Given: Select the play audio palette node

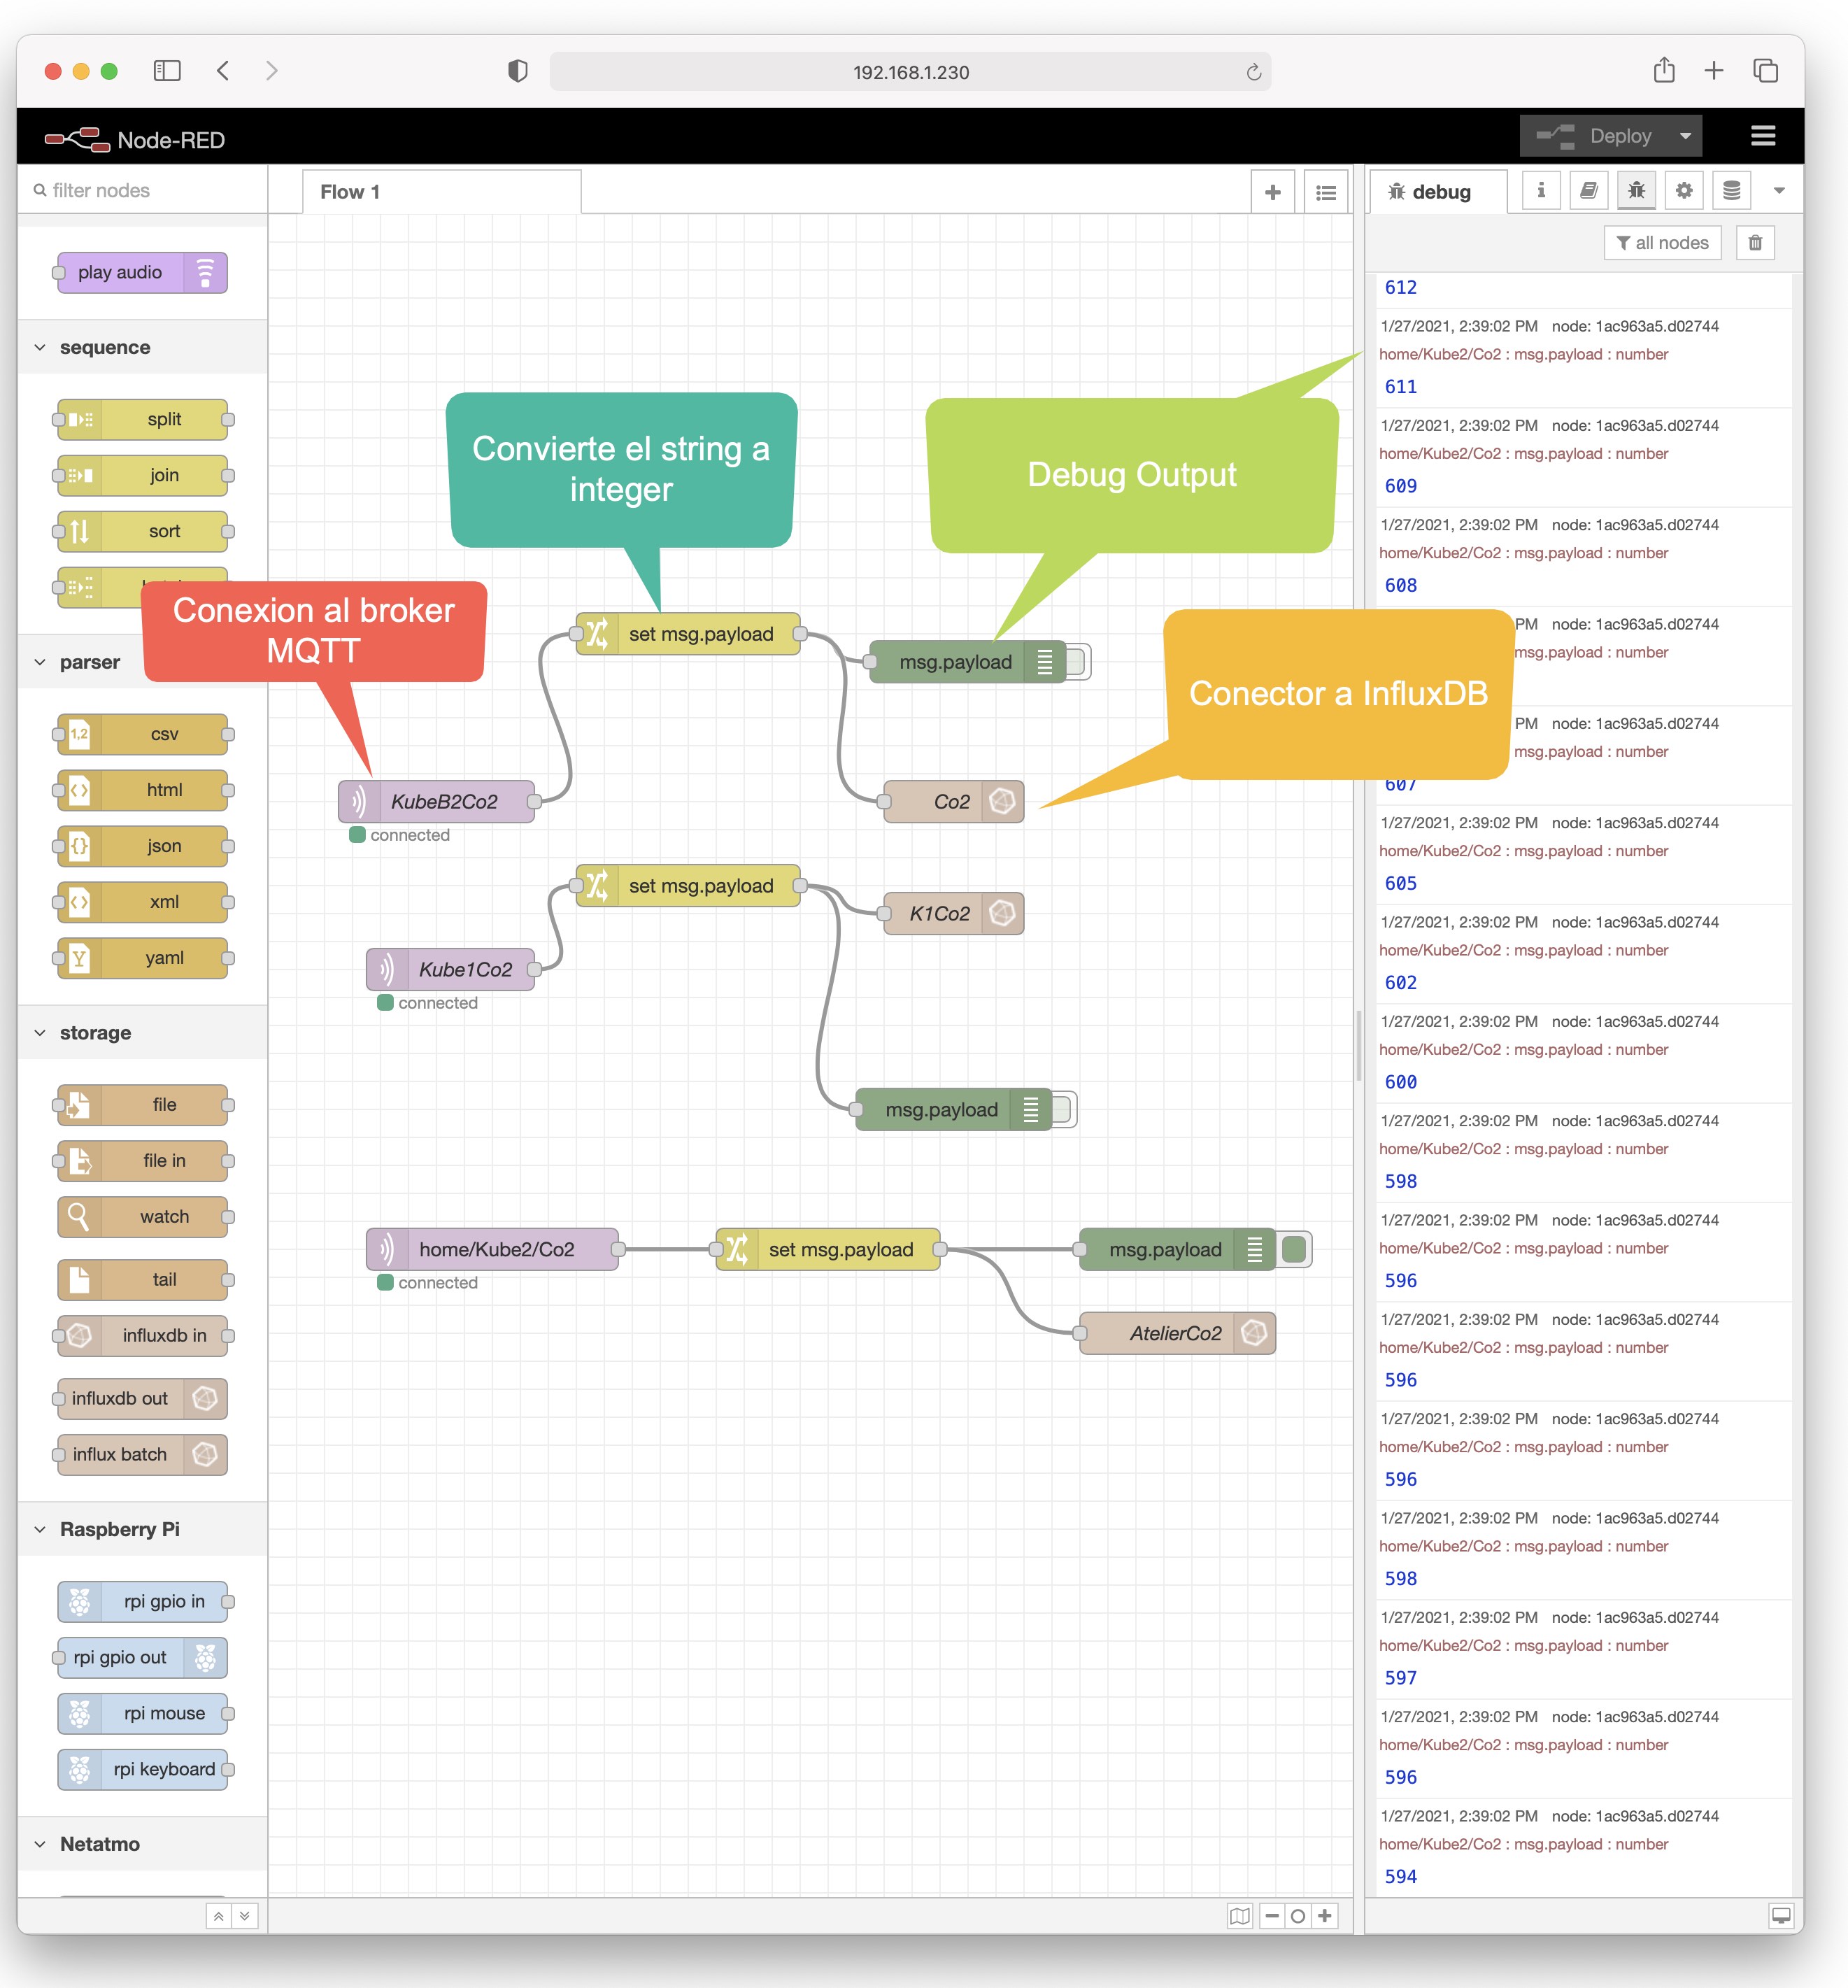Looking at the screenshot, I should (x=142, y=273).
